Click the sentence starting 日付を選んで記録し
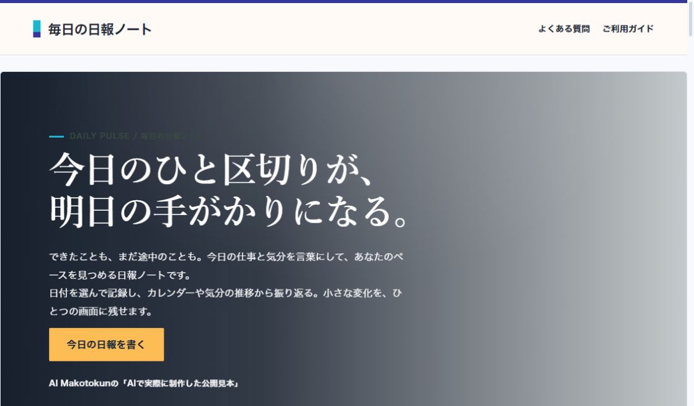The image size is (694, 406). click(226, 302)
